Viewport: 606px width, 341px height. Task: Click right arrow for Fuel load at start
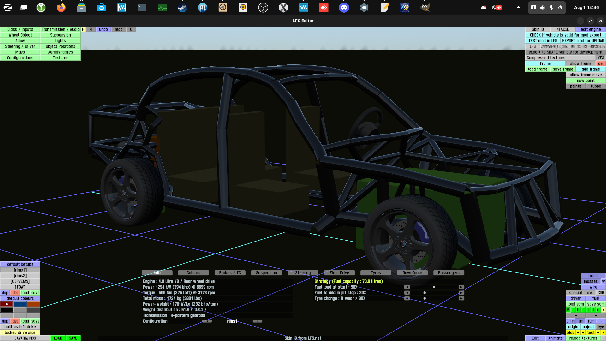coord(461,287)
